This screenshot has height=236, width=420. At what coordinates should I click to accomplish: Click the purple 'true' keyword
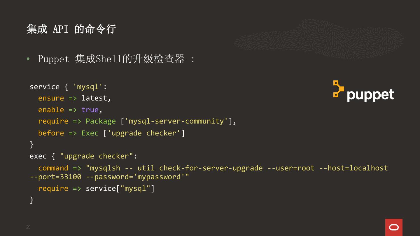tap(90, 110)
